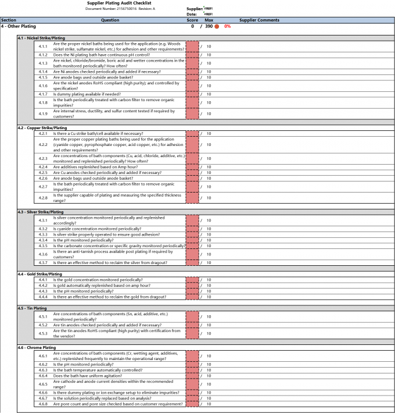Select score cell for question 4.5.3

click(192, 333)
